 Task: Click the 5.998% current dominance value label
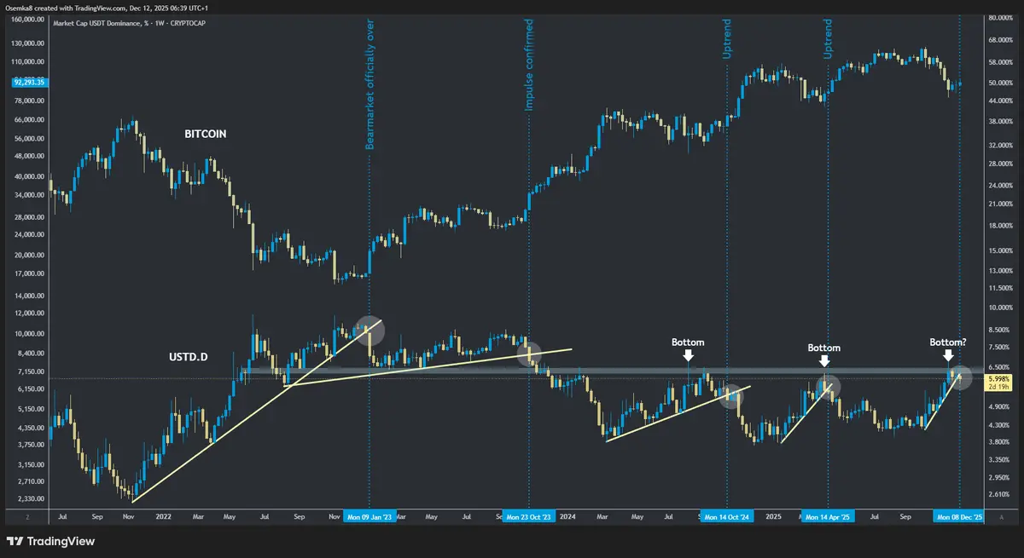point(998,378)
